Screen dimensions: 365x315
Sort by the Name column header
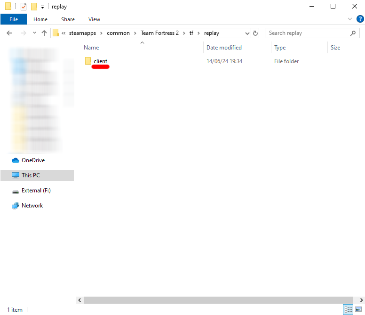(91, 48)
